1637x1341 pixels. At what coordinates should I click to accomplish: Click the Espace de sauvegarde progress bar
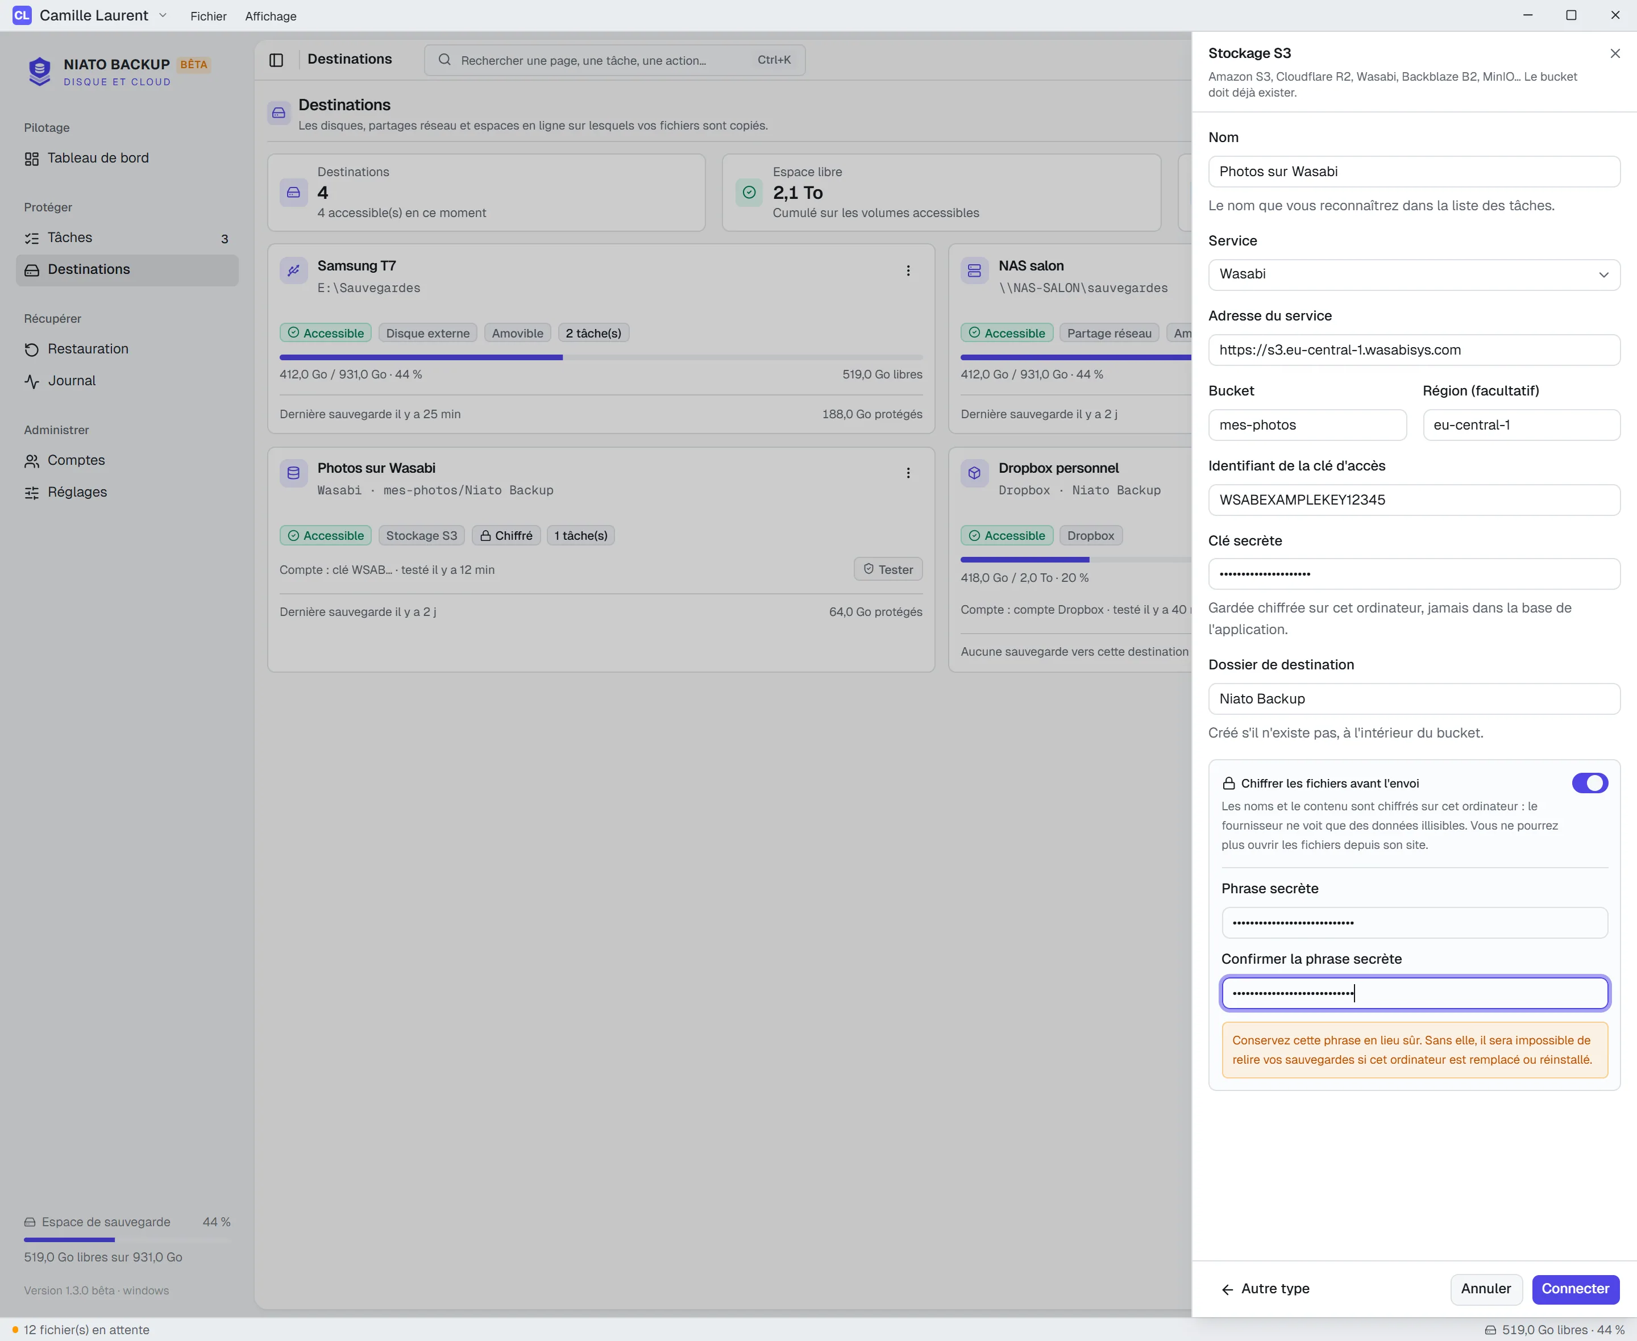(127, 1240)
